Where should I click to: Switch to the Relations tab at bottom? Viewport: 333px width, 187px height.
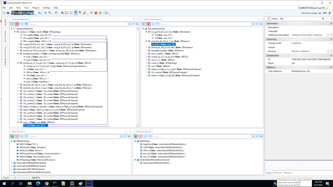(288, 173)
